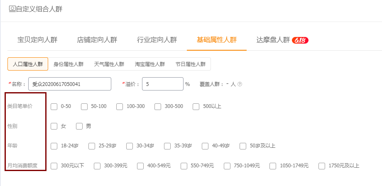The image size is (382, 186).
Task: Open the 店铺定向人群 tab
Action: [x=97, y=40]
